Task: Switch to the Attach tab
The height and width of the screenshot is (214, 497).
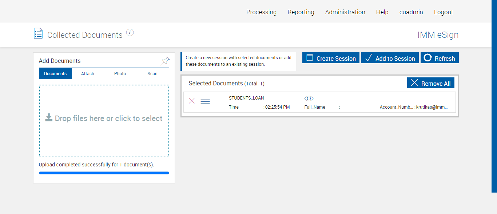Action: coord(88,73)
